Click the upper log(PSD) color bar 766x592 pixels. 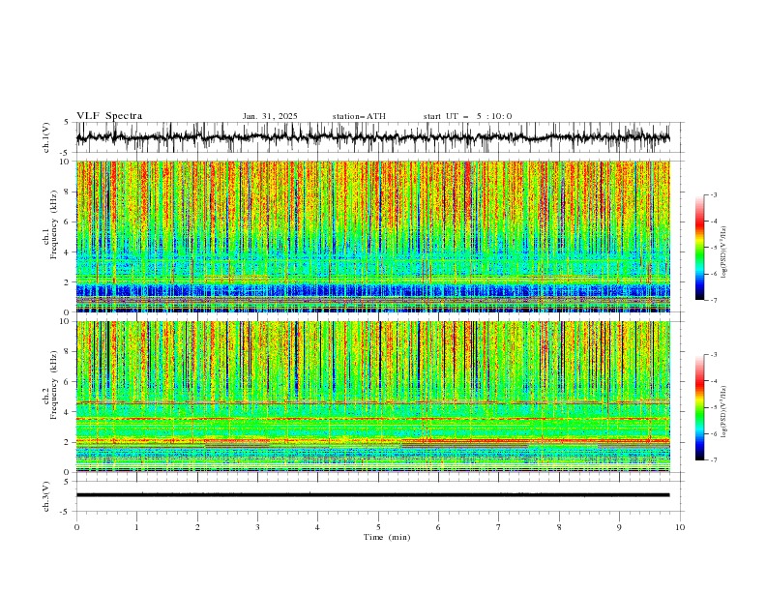[699, 248]
